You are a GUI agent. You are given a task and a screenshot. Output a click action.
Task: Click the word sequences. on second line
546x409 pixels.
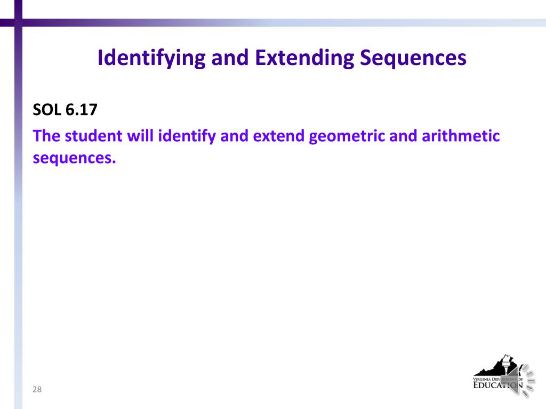tap(74, 158)
